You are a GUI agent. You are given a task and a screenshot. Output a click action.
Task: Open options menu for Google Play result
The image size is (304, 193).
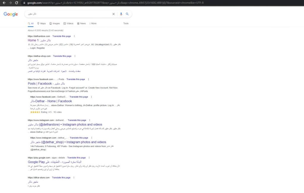[x=89, y=158]
